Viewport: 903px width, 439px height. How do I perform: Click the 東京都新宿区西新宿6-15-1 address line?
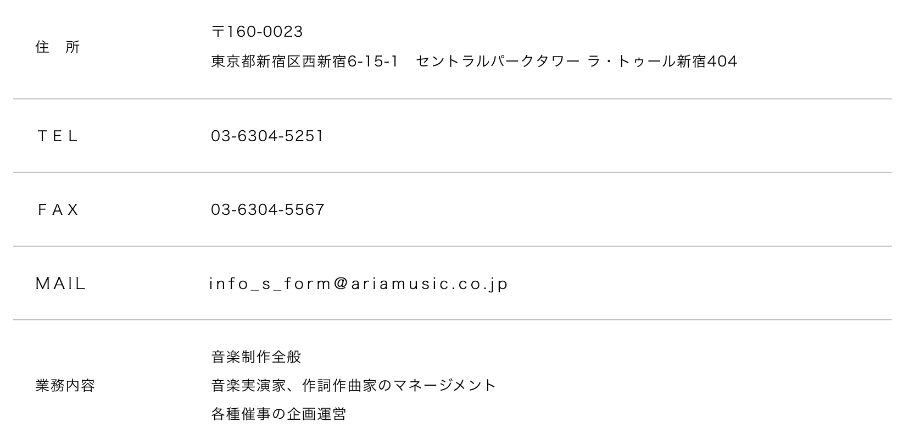pyautogui.click(x=304, y=61)
